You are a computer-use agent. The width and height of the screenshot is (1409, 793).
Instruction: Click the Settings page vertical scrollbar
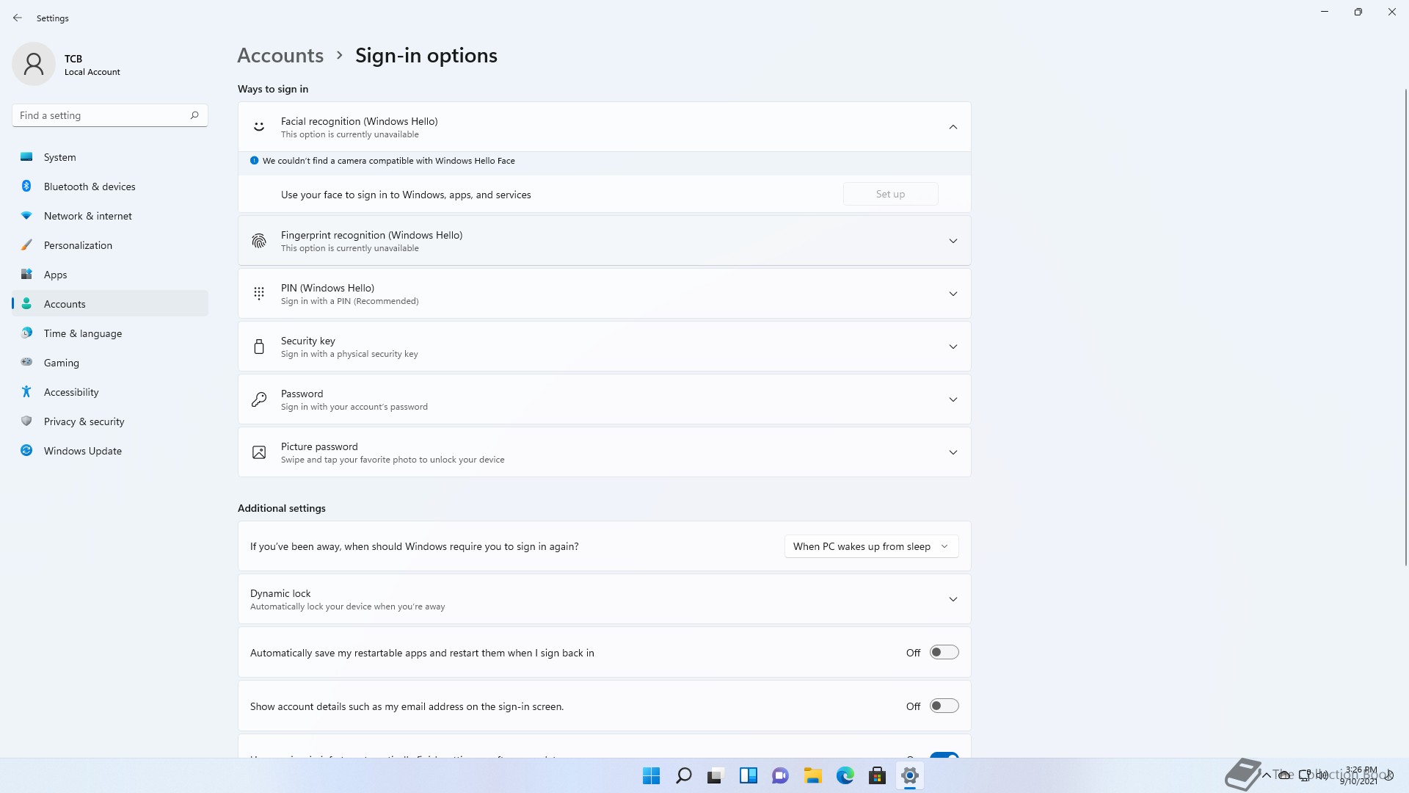coord(1406,327)
